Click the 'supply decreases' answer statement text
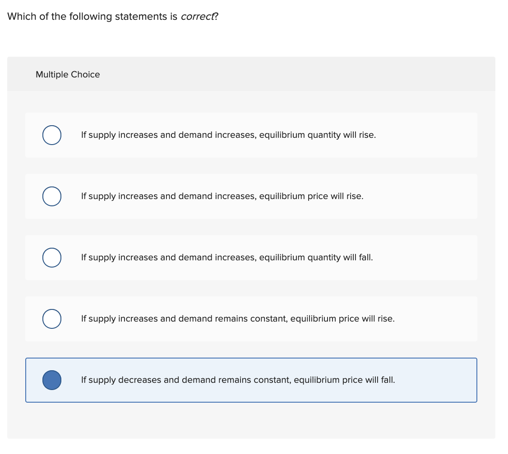 coord(237,380)
